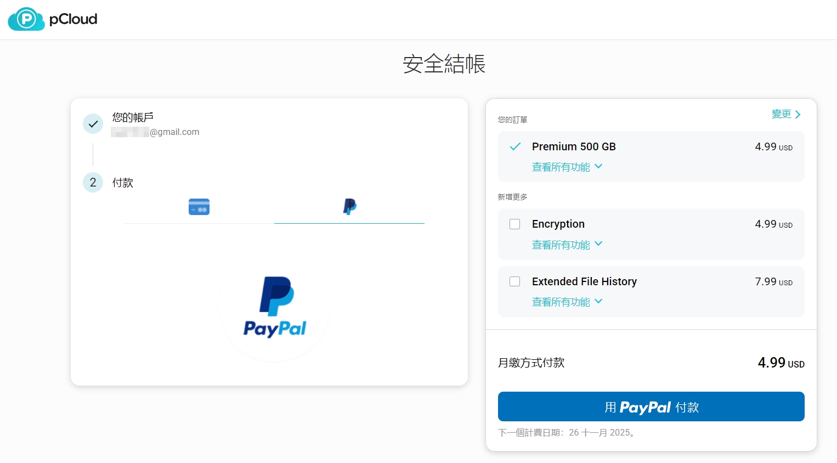837x463 pixels.
Task: Switch to the credit card payment tab
Action: (199, 207)
